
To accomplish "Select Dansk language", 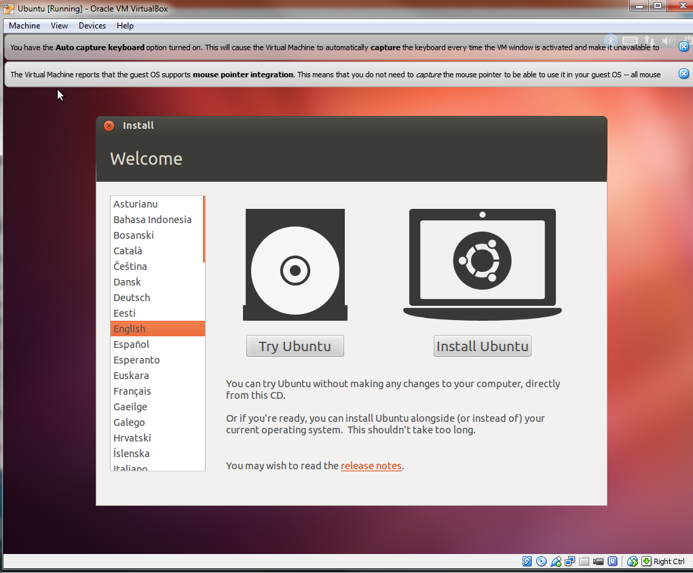I will click(157, 282).
